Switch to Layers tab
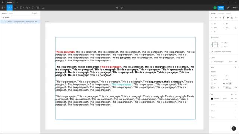The width and height of the screenshot is (239, 134). point(4,13)
